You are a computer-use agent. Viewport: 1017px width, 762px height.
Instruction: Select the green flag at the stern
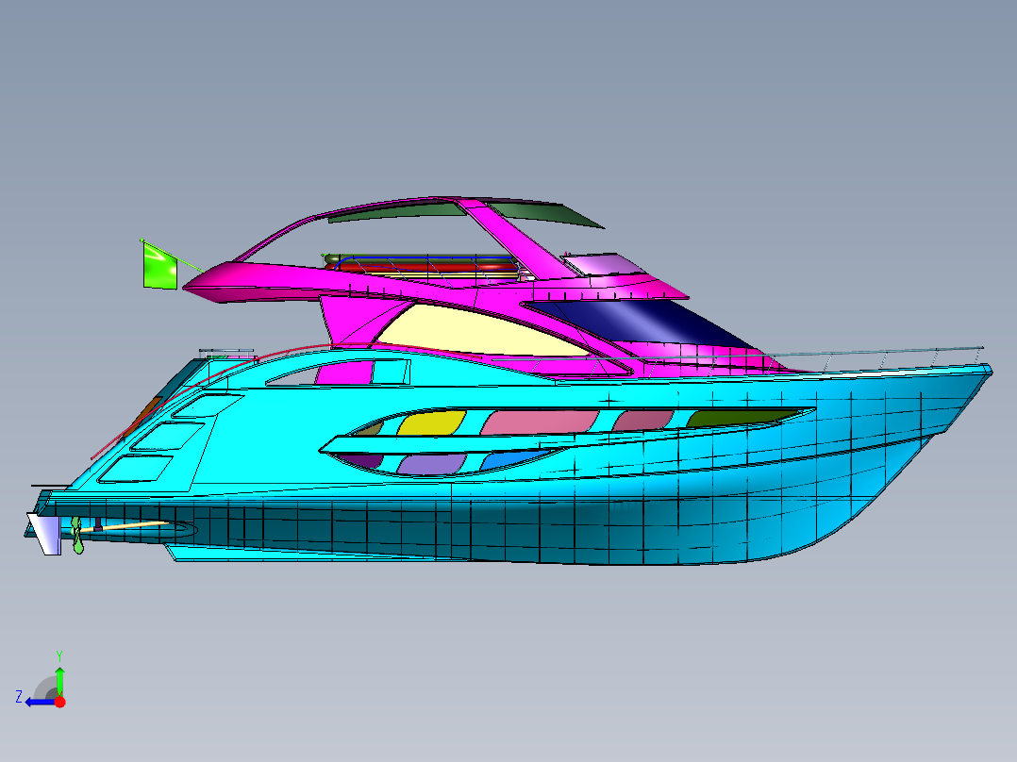coord(160,267)
